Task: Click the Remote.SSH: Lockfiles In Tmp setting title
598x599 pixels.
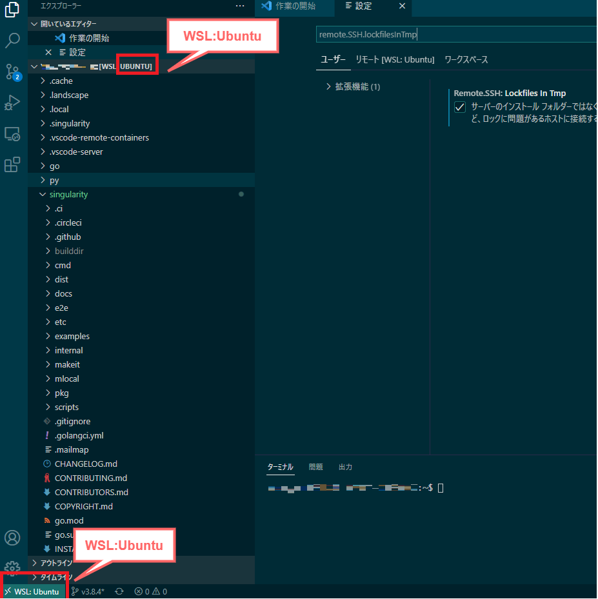Action: (x=510, y=93)
